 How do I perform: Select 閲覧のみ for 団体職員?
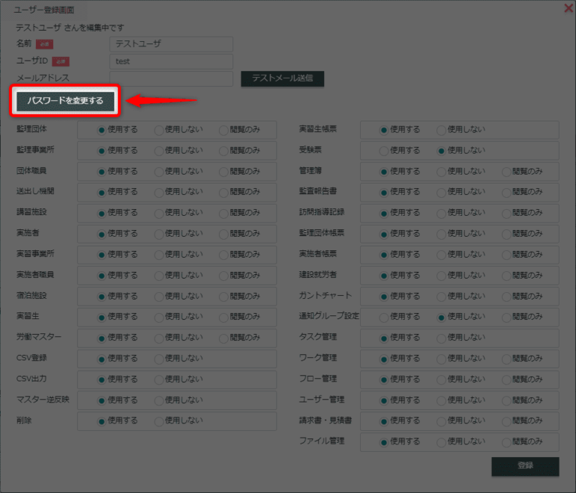point(223,171)
